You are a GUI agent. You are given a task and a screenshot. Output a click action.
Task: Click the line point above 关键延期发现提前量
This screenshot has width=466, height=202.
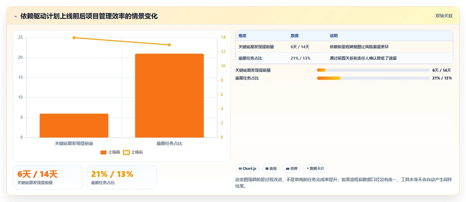click(x=74, y=38)
